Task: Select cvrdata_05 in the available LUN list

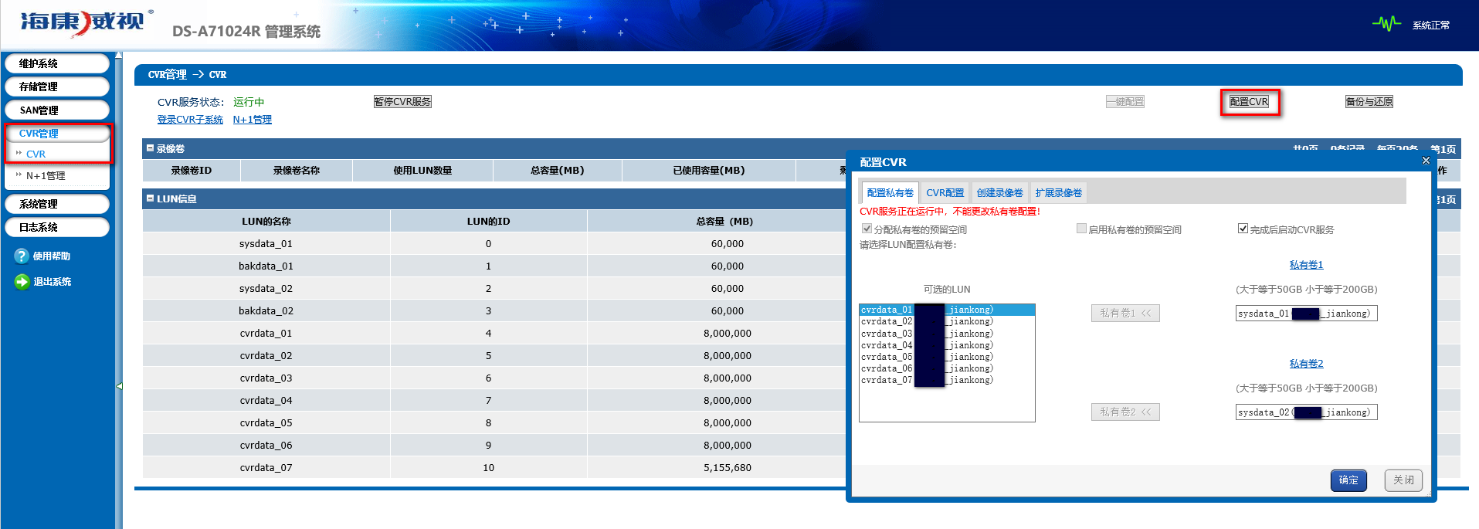Action: [947, 357]
